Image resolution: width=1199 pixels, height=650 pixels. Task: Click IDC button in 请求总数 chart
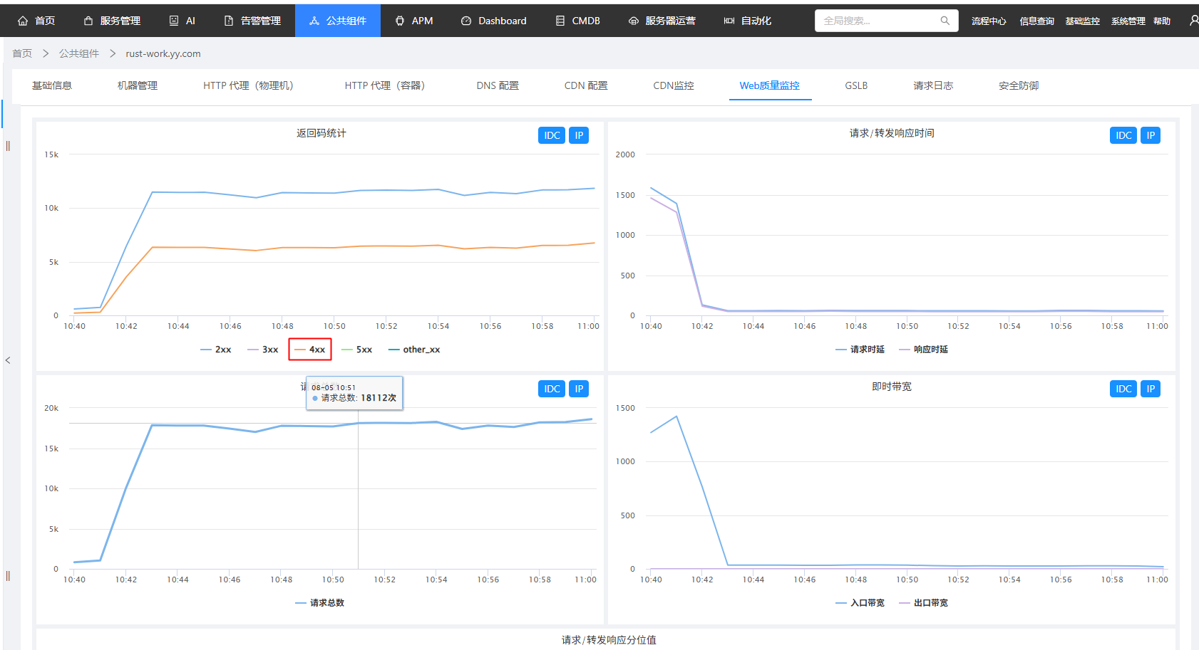point(552,389)
